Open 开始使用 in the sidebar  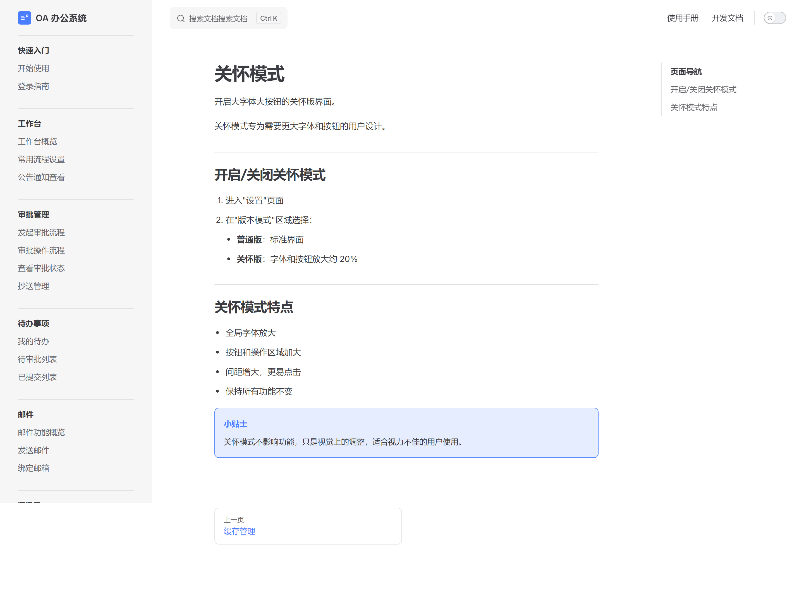[x=33, y=68]
